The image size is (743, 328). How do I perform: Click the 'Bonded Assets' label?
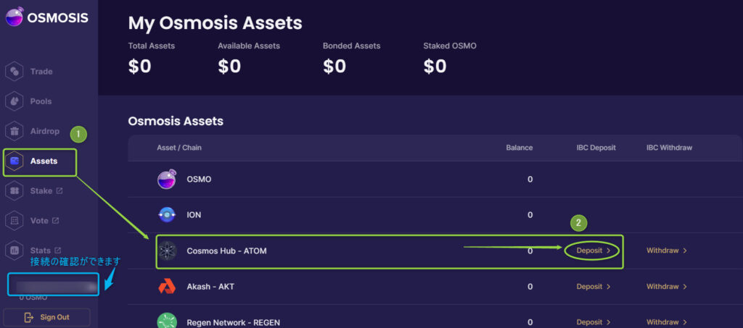point(352,46)
